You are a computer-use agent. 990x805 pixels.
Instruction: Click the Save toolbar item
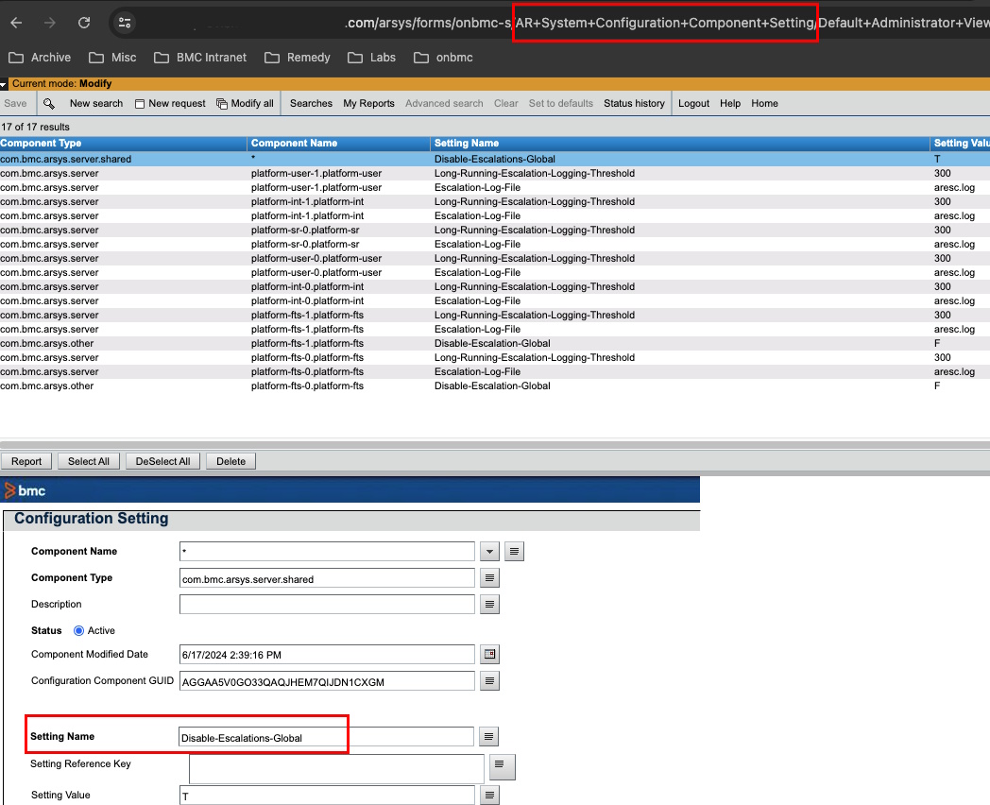coord(15,104)
